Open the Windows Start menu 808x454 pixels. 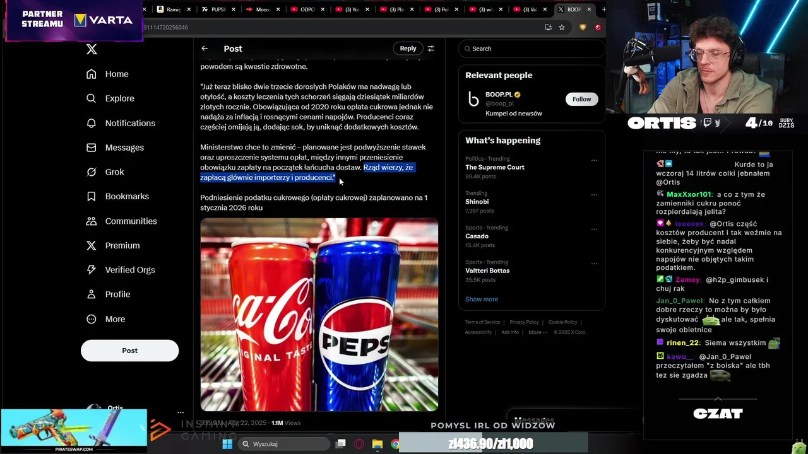pos(228,444)
